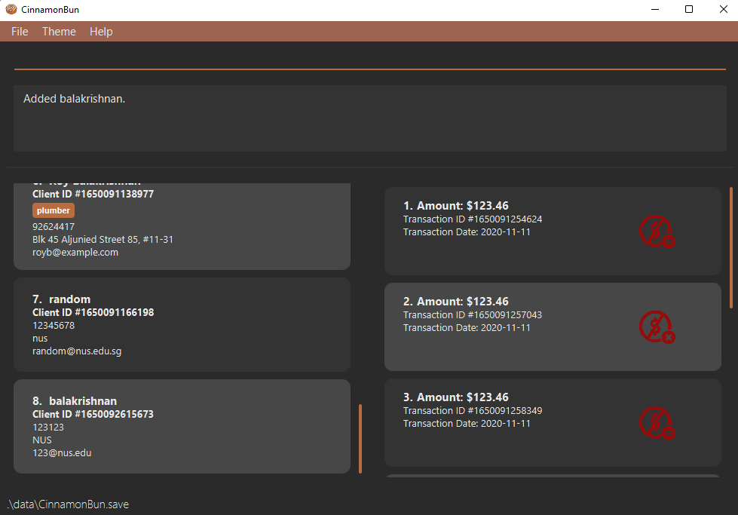Select the balakrishnan client card name
The image size is (738, 515).
[x=83, y=400]
